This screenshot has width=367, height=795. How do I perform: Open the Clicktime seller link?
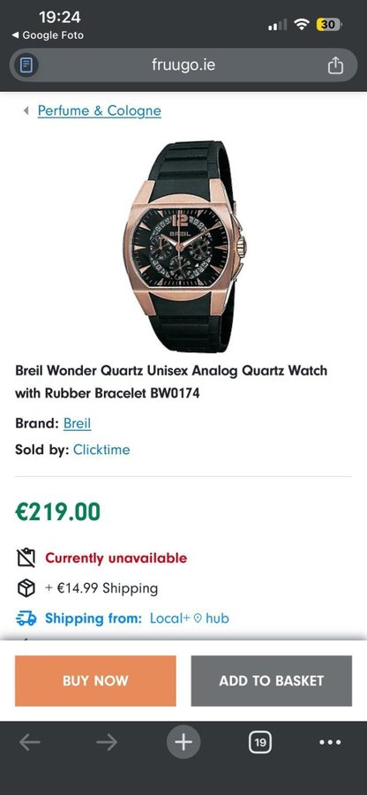(x=101, y=450)
